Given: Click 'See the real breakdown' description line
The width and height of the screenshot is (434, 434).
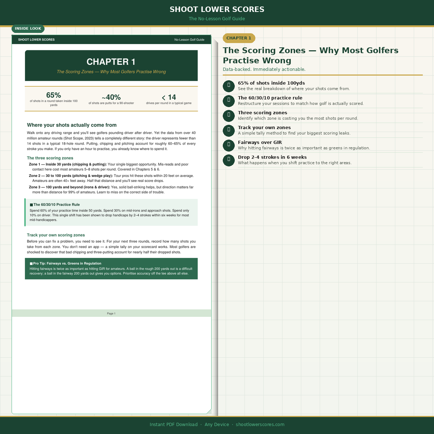Looking at the screenshot, I should (x=294, y=89).
